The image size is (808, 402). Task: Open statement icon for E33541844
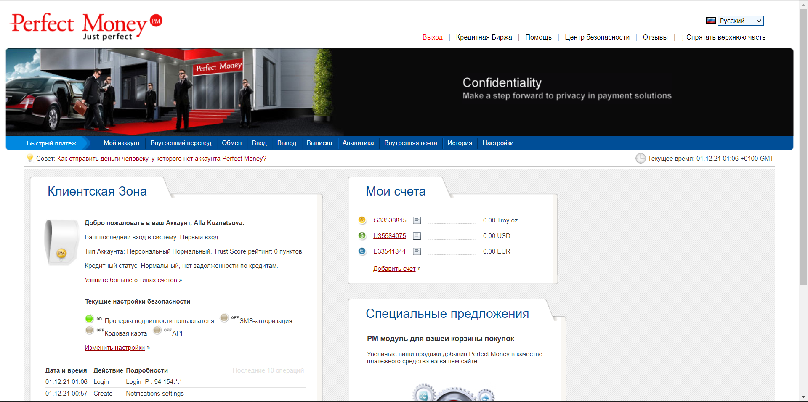click(x=417, y=251)
